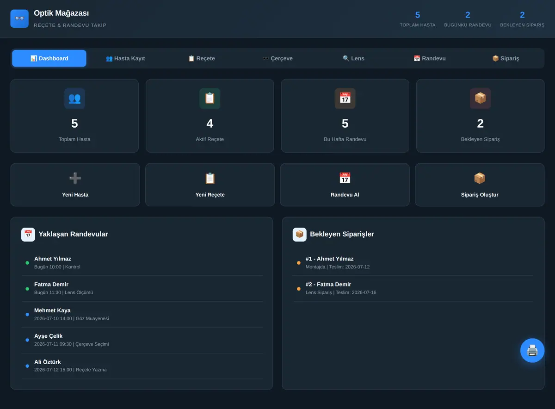This screenshot has width=555, height=409.
Task: Select Fatma Demir's Lens Ölçümü appointment
Action: (x=142, y=289)
